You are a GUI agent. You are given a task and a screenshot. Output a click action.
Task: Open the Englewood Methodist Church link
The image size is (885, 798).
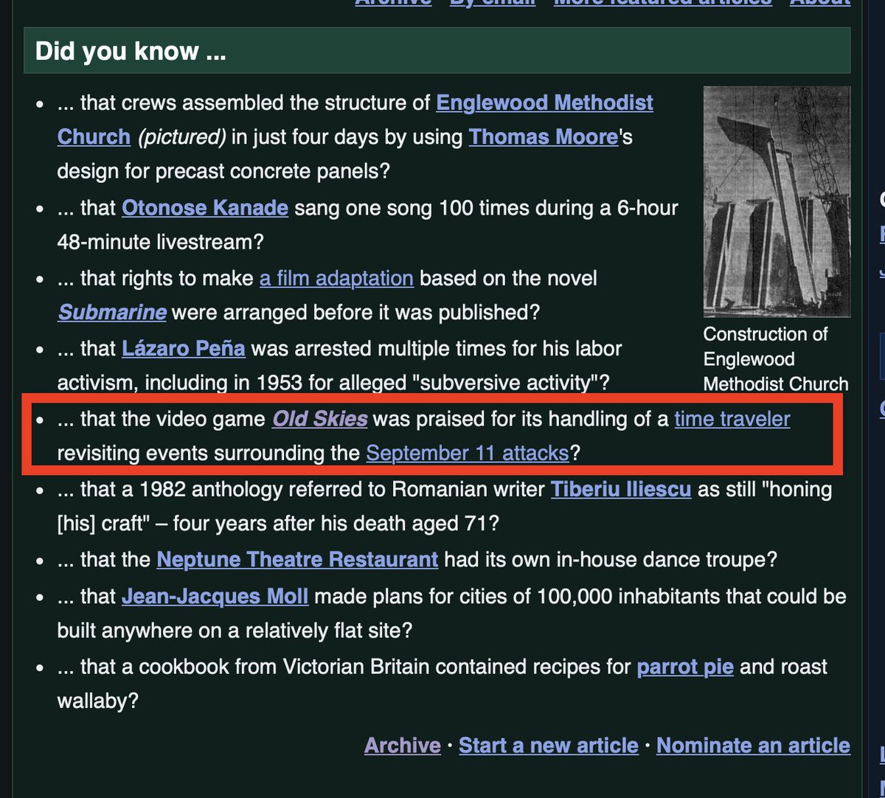click(545, 103)
